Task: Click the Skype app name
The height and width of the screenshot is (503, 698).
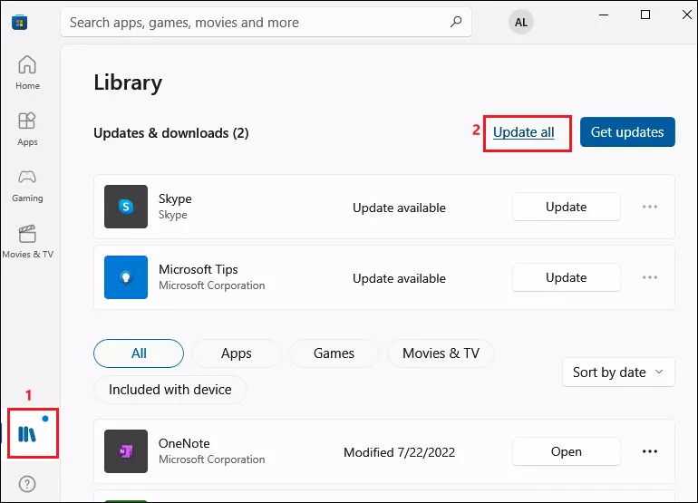Action: coord(175,198)
